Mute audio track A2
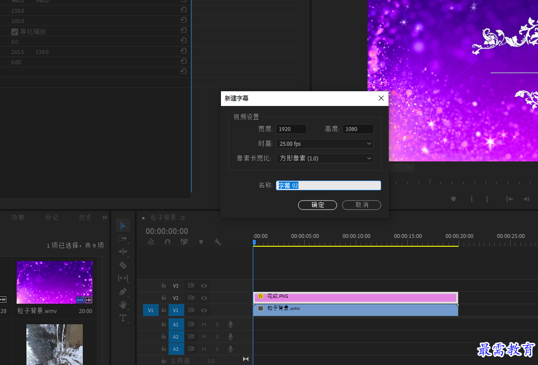The image size is (538, 365). coord(204,337)
